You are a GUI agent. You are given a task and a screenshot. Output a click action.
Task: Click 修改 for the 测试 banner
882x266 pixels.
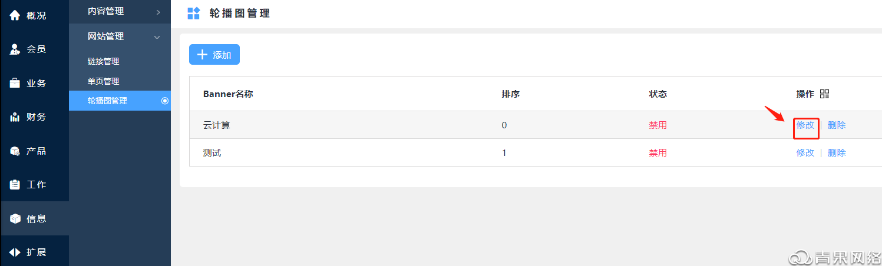point(805,152)
